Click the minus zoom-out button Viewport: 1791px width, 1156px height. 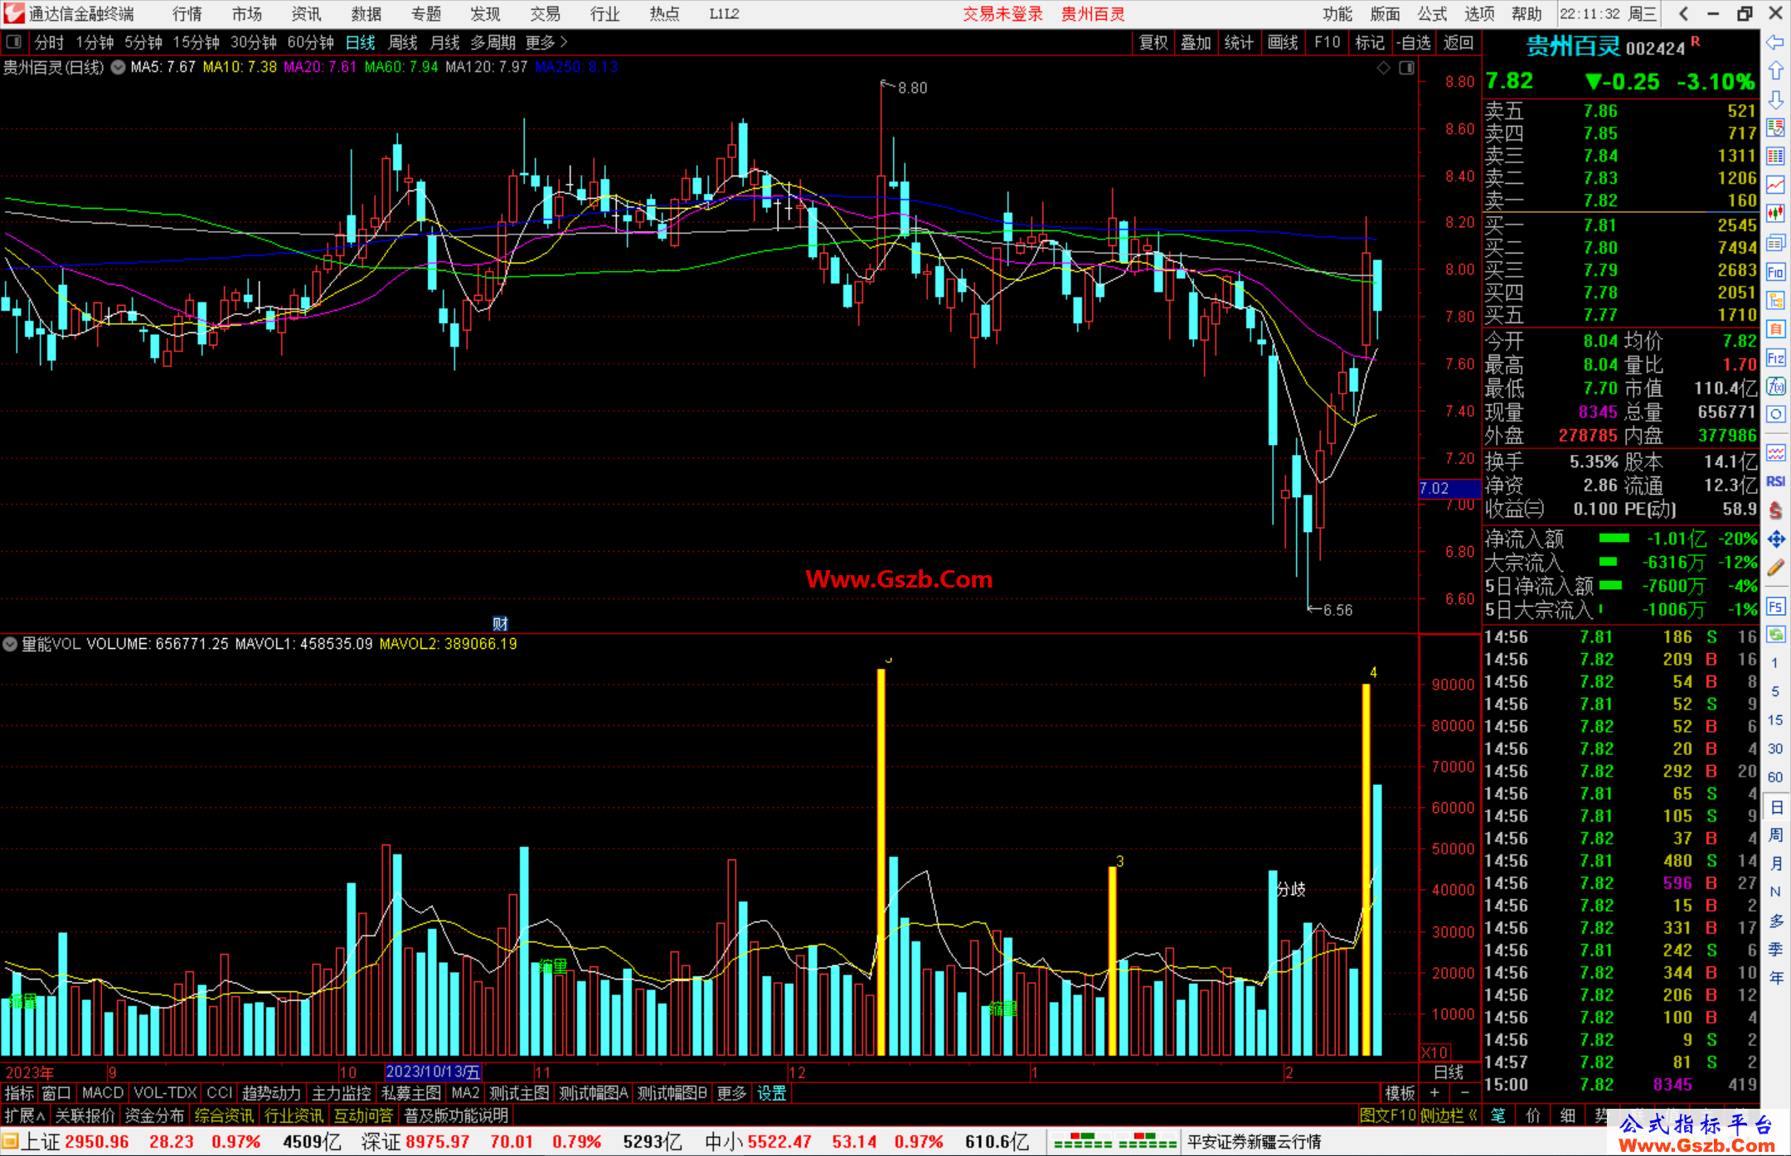[1464, 1094]
